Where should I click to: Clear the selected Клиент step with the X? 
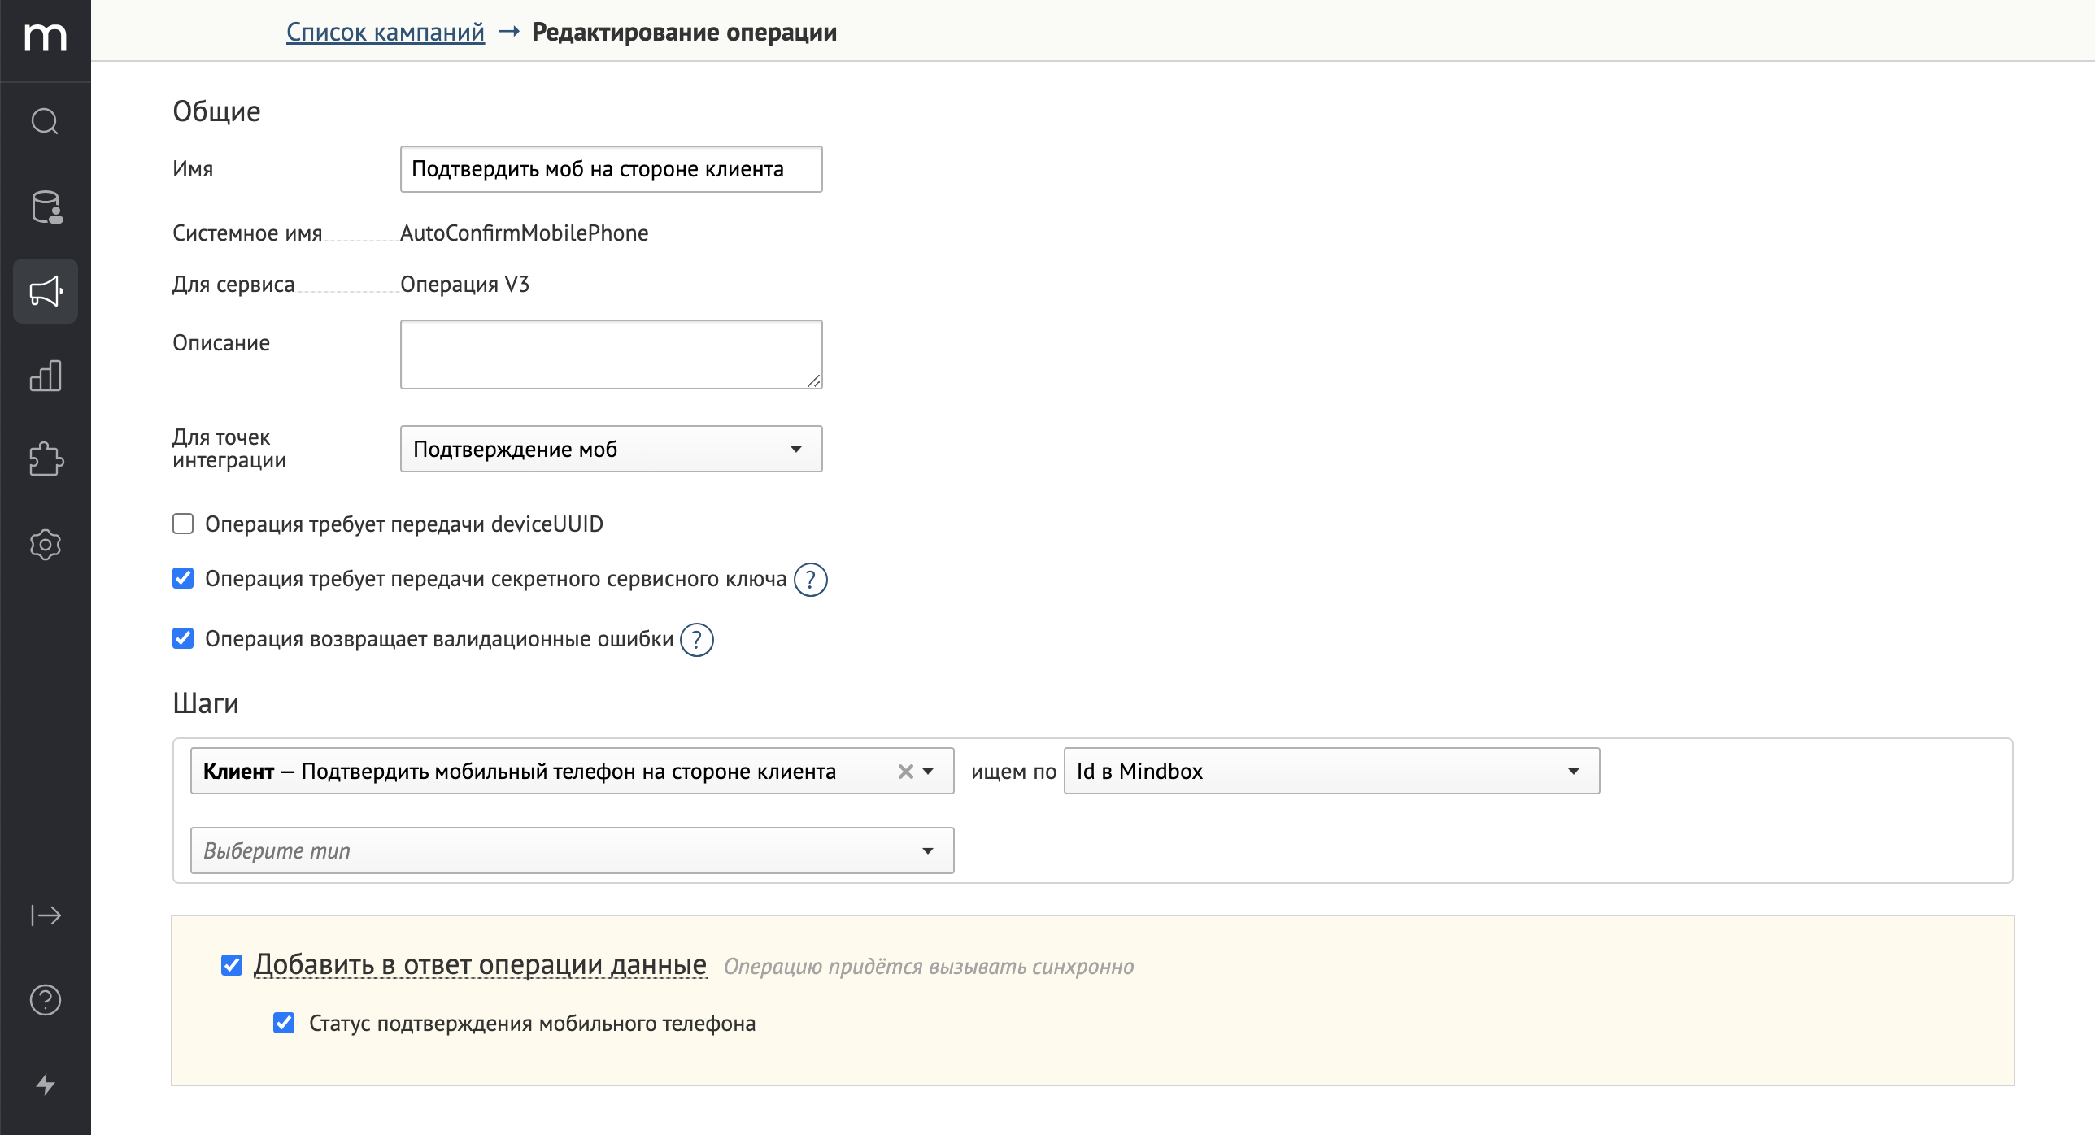click(x=905, y=772)
